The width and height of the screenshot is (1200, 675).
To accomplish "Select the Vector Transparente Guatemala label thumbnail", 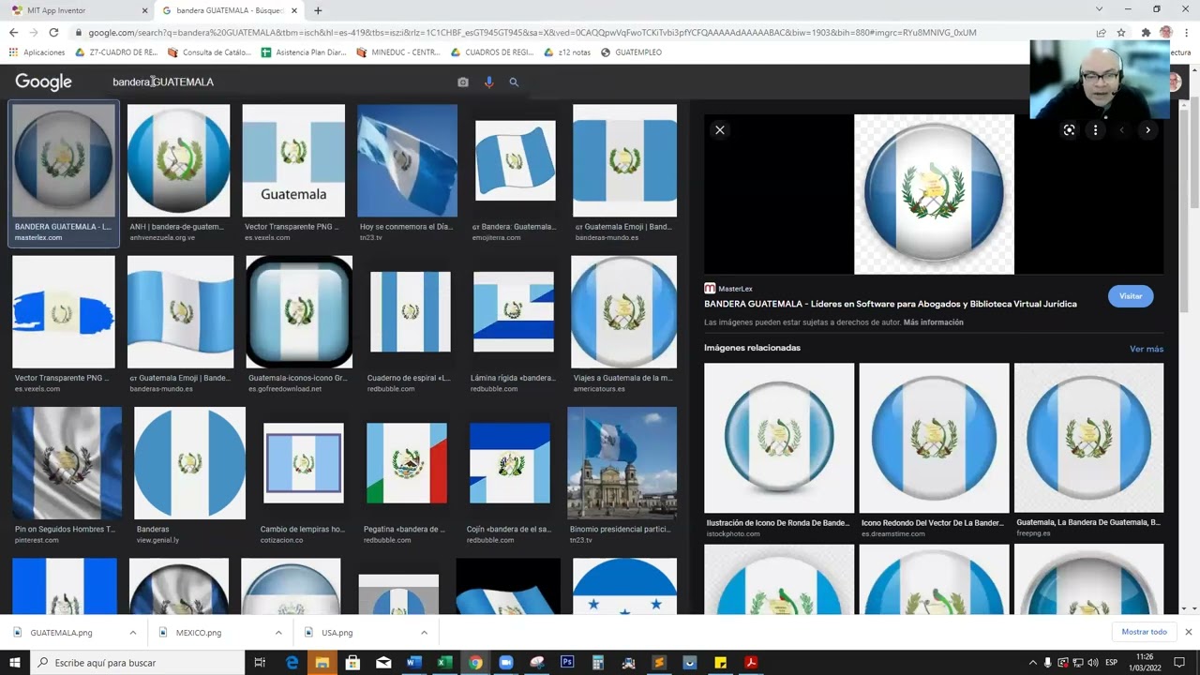I will pos(293,160).
